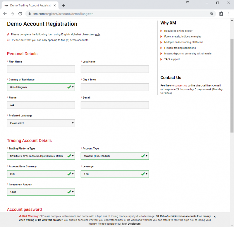Open Chrome three-dot menu
The height and width of the screenshot is (227, 234).
coord(229,14)
